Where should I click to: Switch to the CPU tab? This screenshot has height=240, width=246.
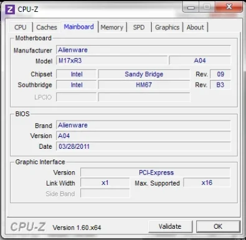(x=21, y=27)
